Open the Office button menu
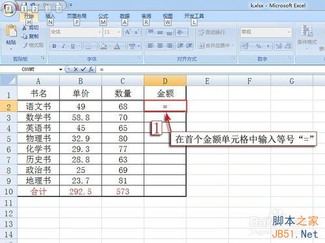This screenshot has height=243, width=325. click(8, 10)
